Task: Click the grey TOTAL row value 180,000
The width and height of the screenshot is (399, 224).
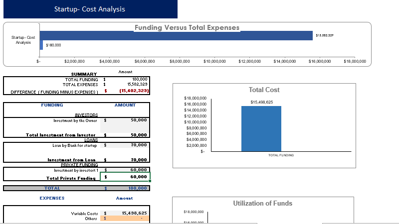Action: 128,188
